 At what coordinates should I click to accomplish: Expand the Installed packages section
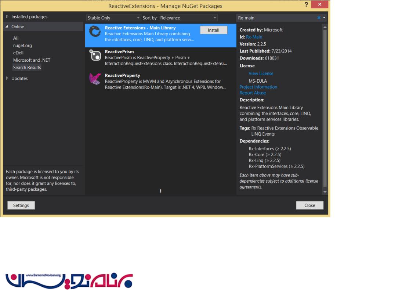(x=7, y=17)
